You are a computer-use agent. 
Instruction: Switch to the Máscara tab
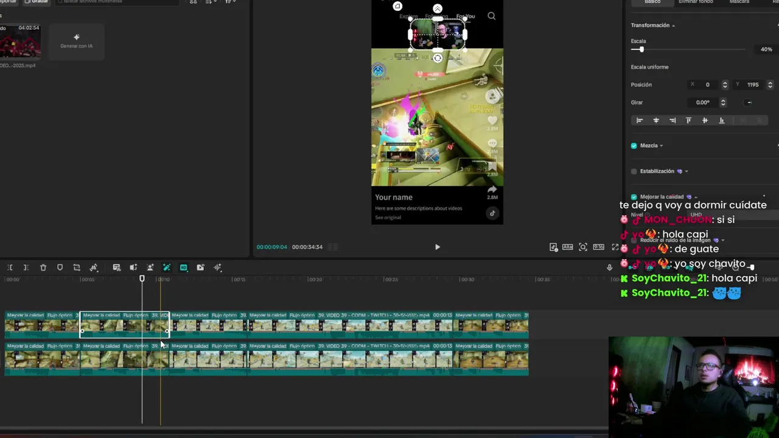(x=739, y=2)
